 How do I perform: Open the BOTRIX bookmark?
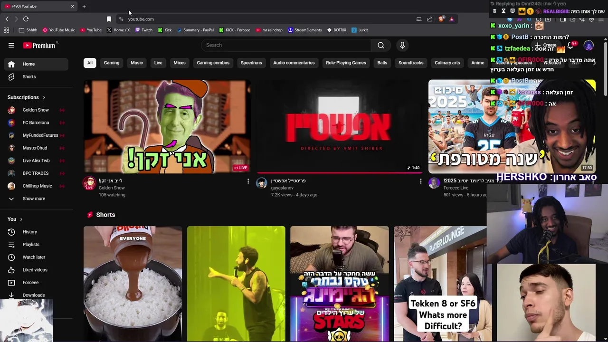337,30
